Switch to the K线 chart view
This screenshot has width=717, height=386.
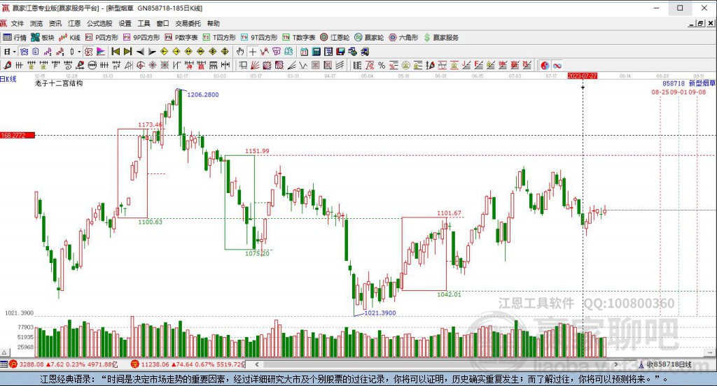[x=69, y=38]
